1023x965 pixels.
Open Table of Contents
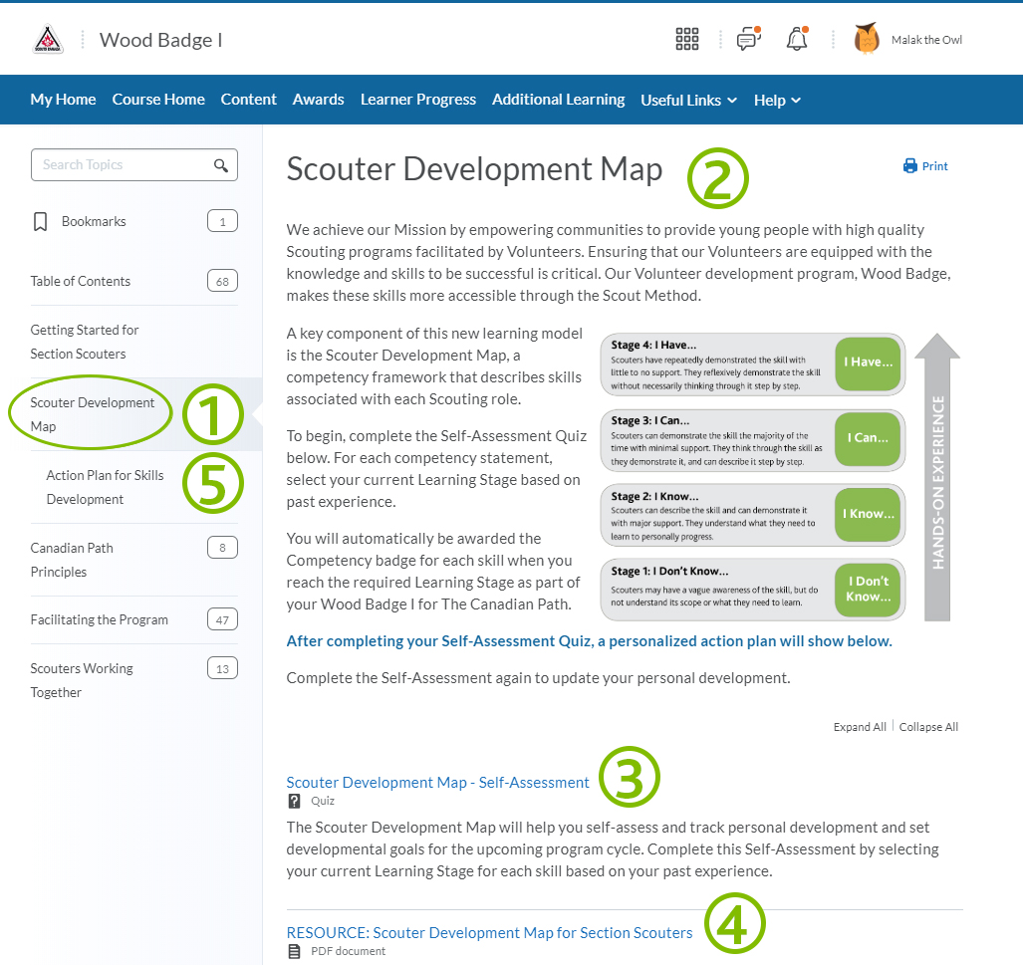(x=81, y=281)
